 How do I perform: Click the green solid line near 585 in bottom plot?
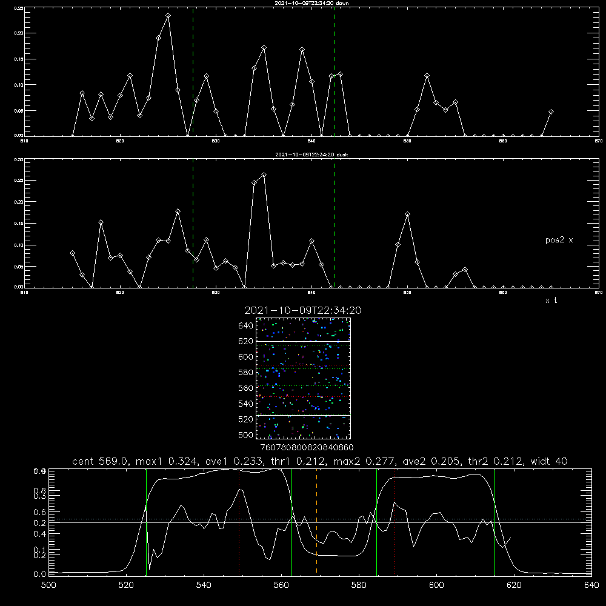click(376, 522)
